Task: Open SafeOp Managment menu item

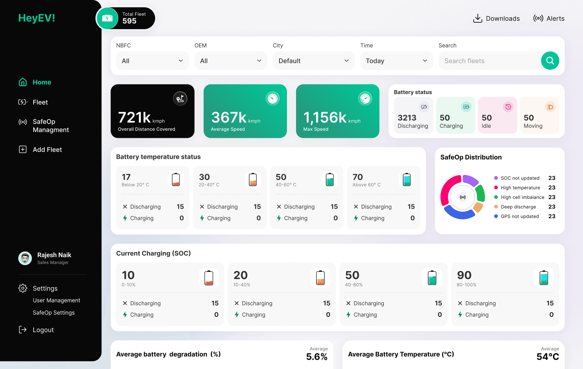Action: [x=51, y=126]
